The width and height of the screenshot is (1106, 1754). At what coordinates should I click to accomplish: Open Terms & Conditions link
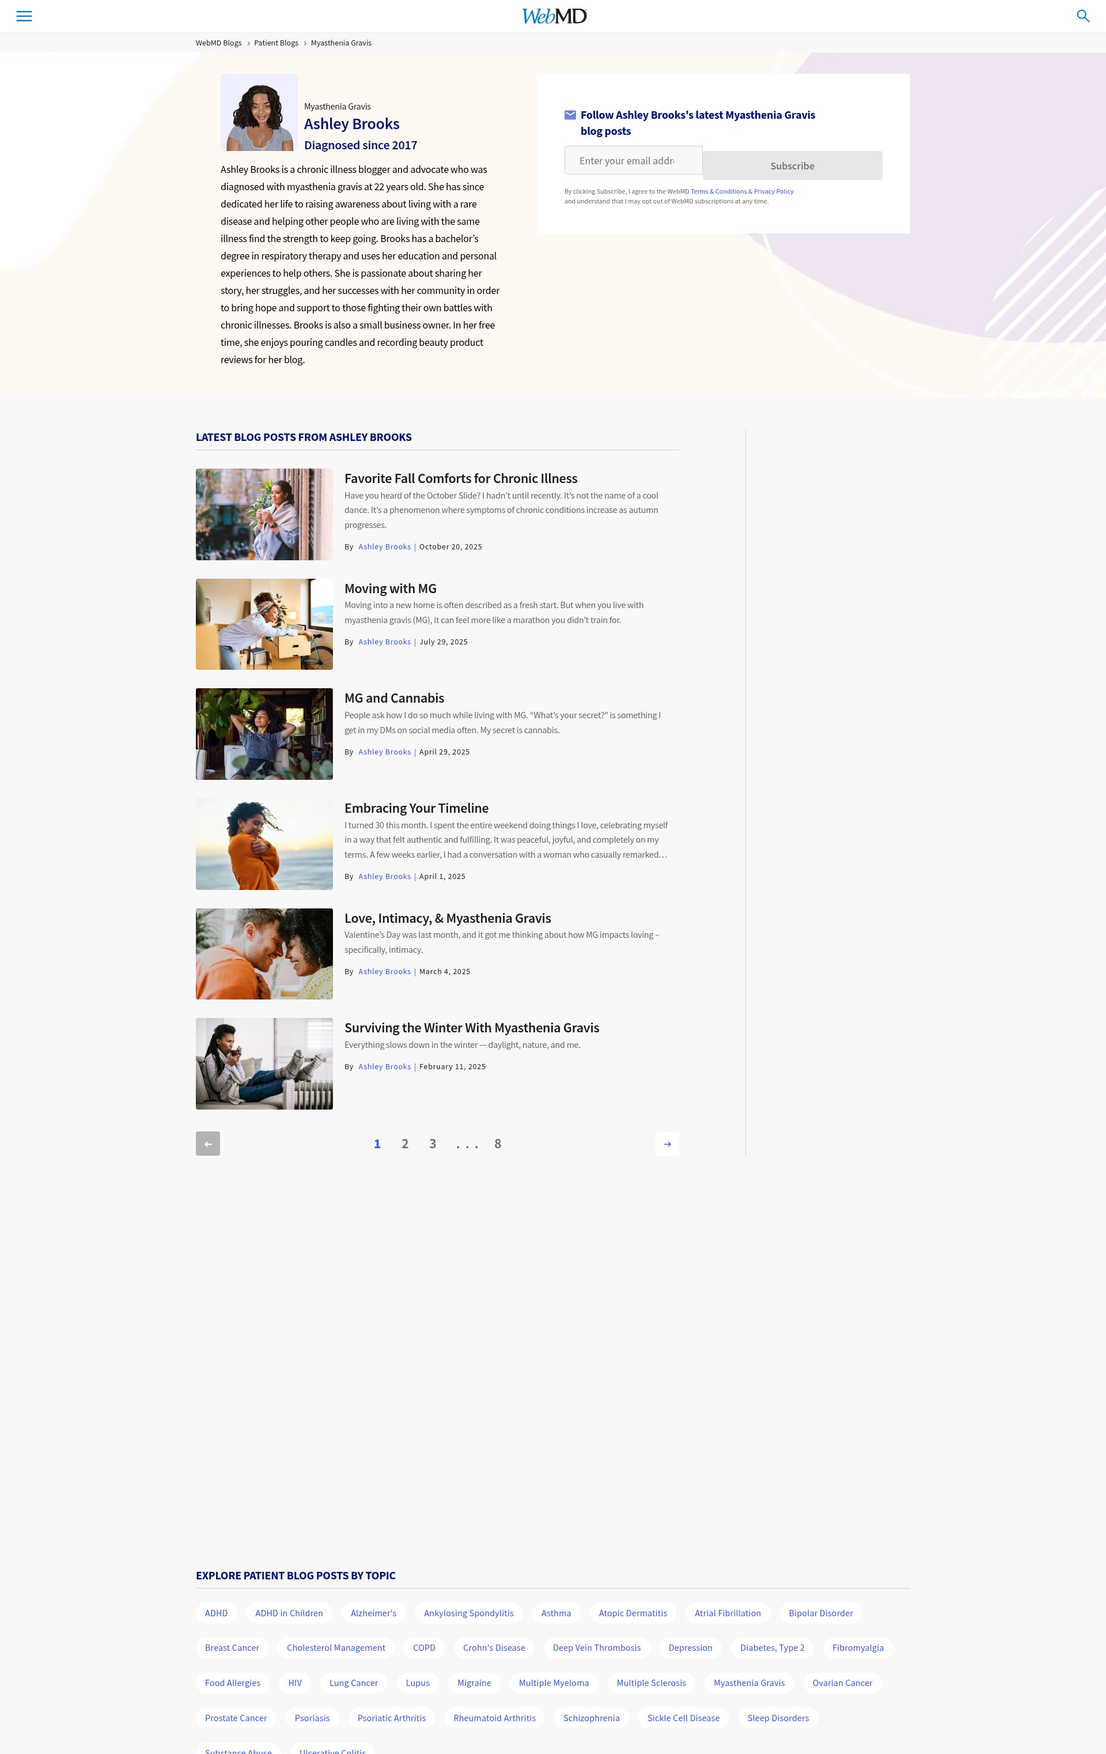click(719, 191)
